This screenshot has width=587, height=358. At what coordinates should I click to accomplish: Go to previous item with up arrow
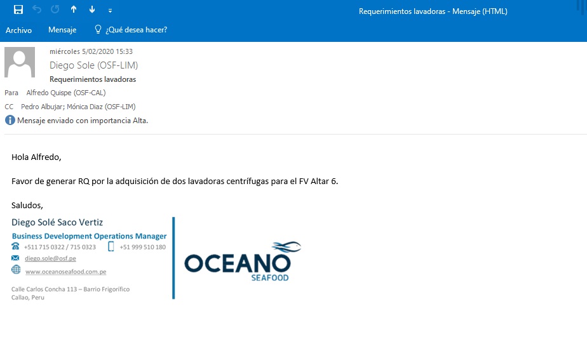74,10
